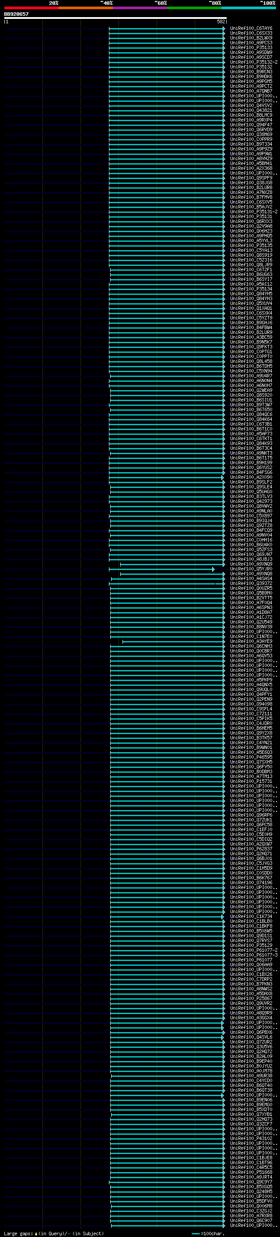The image size is (280, 1237).
Task: Select hit label UniRef100_Q5YJR0
Action: [251, 569]
